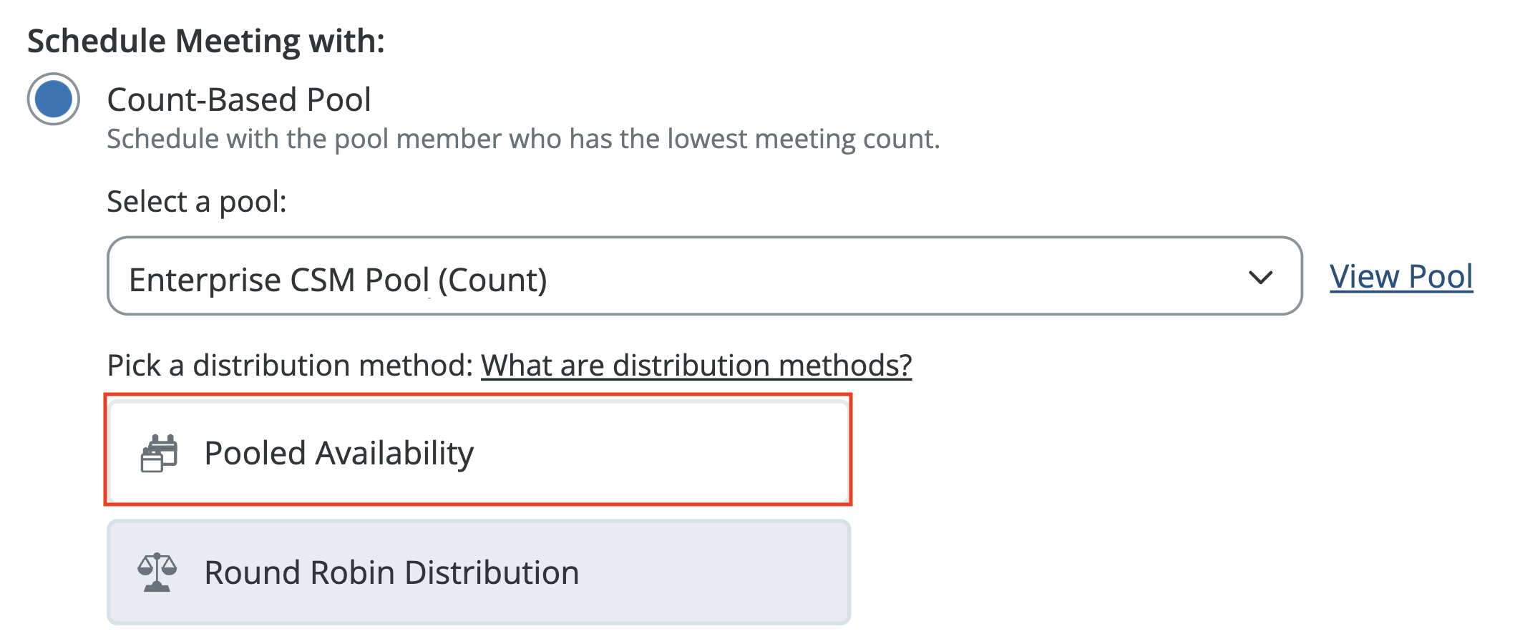Click the Pick a distribution method label
Image resolution: width=1520 pixels, height=644 pixels.
[x=290, y=366]
